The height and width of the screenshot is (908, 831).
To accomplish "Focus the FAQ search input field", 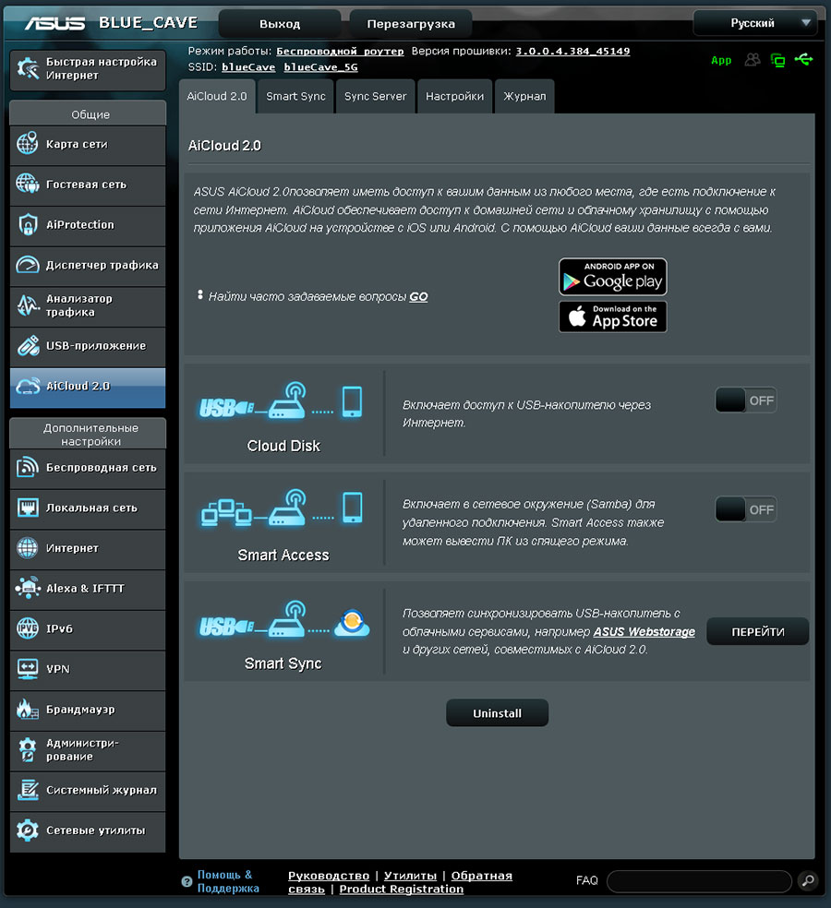I will [699, 881].
